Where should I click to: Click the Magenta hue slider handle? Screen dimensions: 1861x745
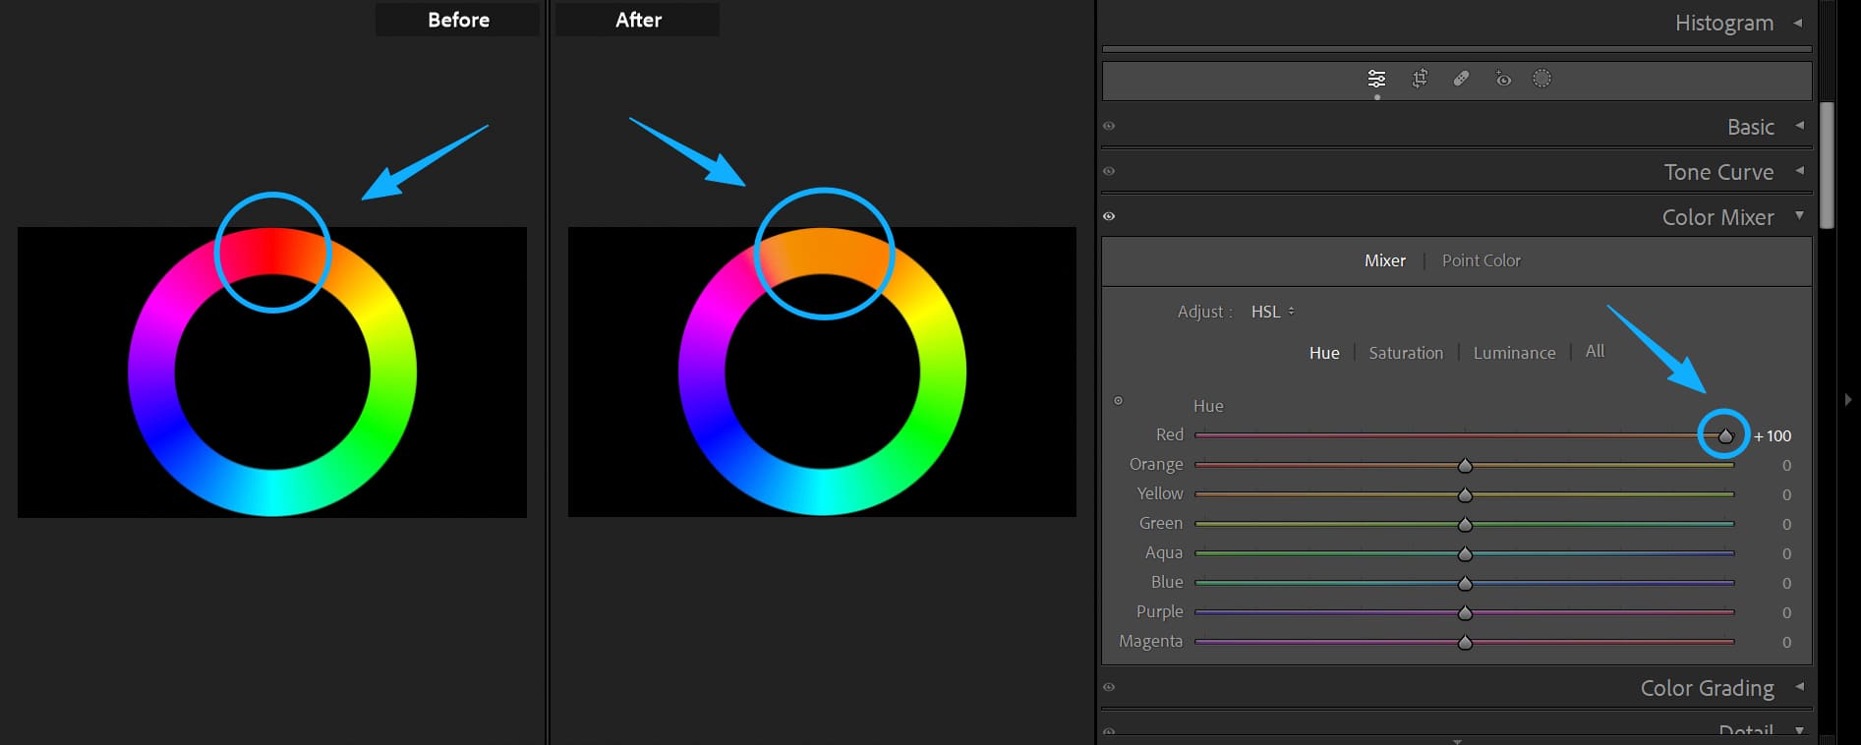pos(1465,642)
